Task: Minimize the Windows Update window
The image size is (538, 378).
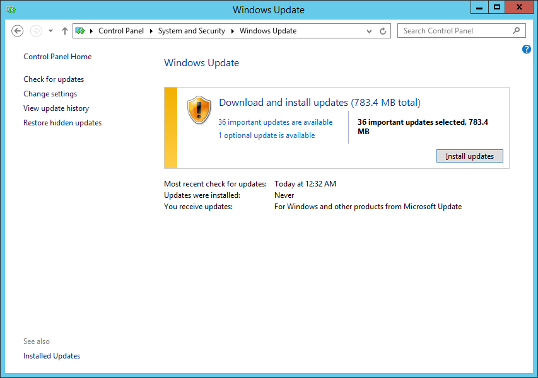Action: click(479, 7)
